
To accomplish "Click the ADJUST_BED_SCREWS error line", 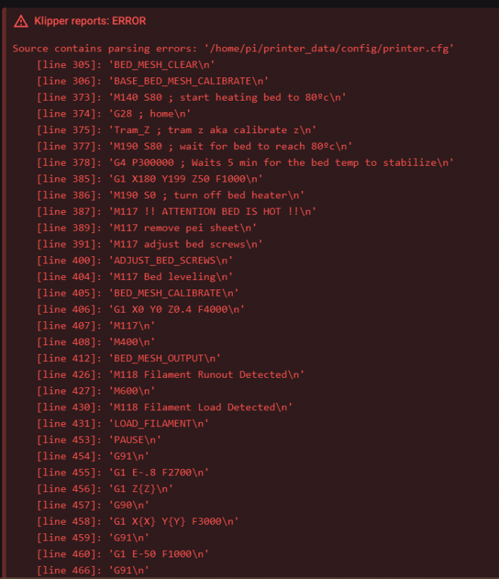I will pos(135,261).
